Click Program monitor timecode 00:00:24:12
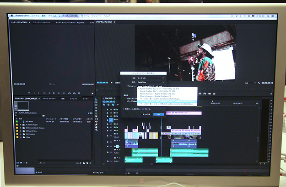The image size is (286, 187). point(103,83)
